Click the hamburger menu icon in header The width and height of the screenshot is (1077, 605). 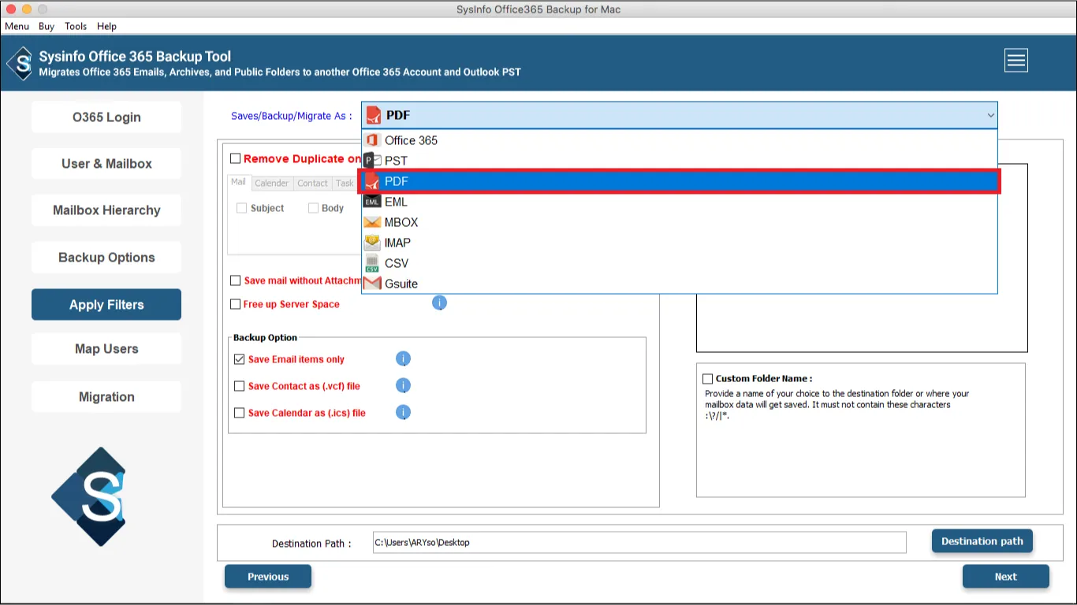pyautogui.click(x=1016, y=61)
